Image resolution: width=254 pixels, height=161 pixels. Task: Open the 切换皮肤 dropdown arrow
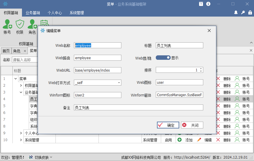click(51, 157)
